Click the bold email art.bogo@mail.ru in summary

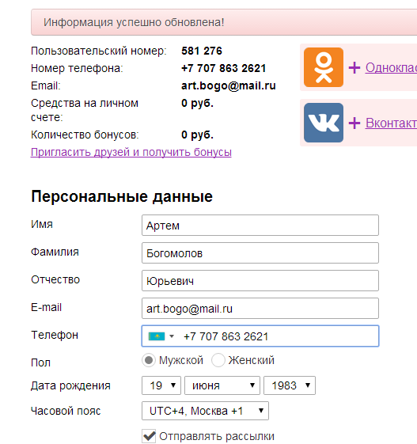pos(229,85)
